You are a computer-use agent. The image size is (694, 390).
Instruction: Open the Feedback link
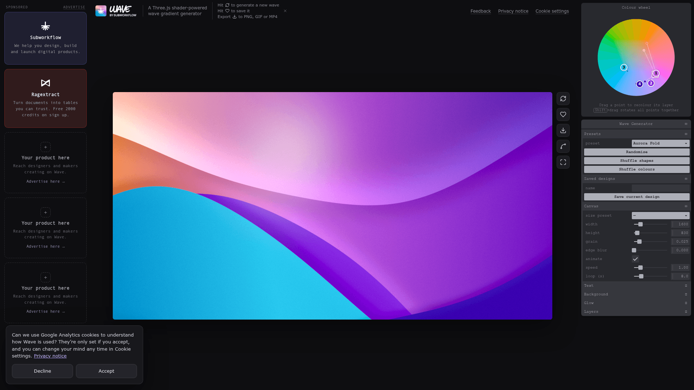pyautogui.click(x=480, y=11)
